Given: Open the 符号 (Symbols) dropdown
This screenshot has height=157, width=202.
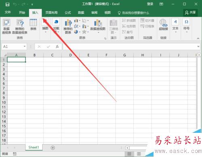Looking at the screenshot, I should point(186,26).
